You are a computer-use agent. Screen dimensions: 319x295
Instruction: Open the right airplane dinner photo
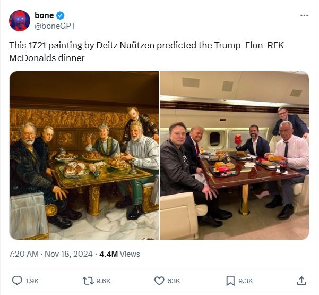(x=234, y=155)
